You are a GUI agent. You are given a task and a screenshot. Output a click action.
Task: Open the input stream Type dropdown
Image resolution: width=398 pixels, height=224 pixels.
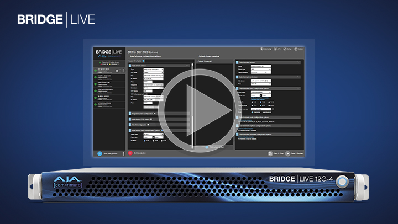[153, 70]
